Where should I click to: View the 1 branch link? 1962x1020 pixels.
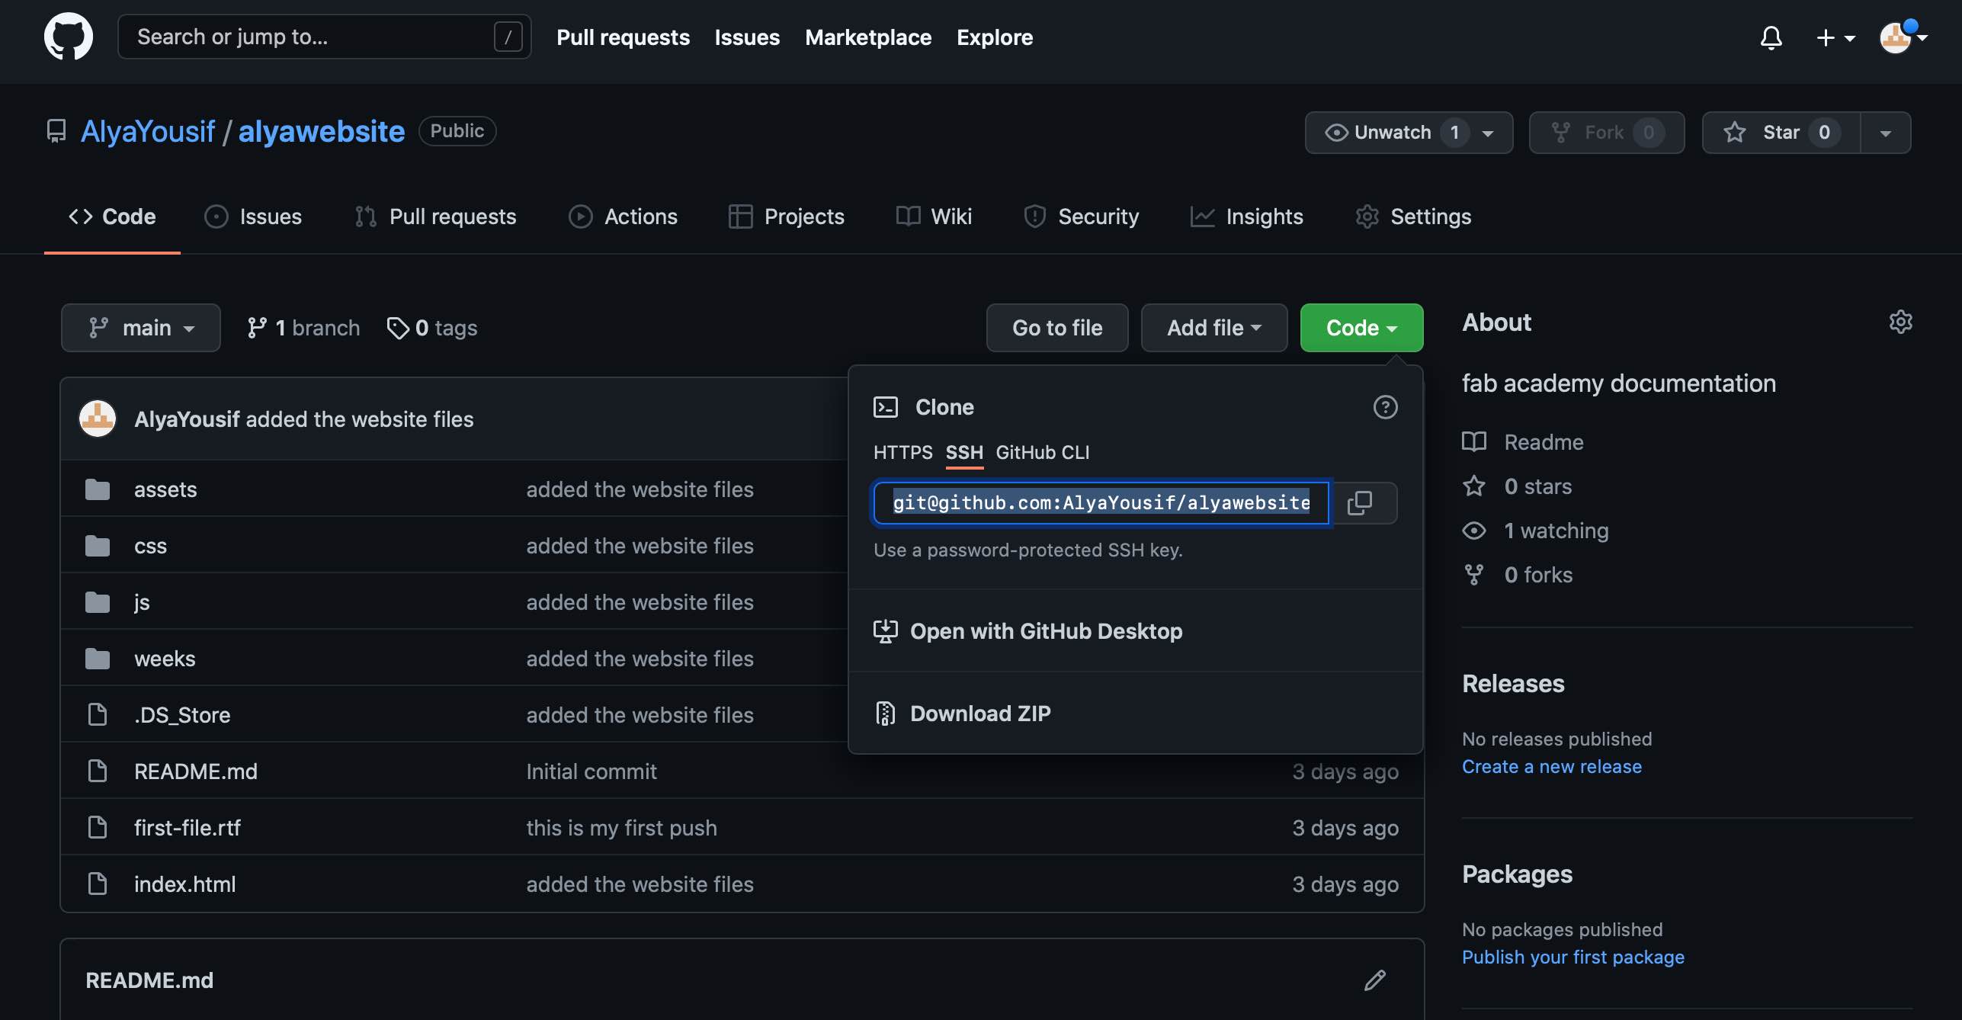click(303, 328)
